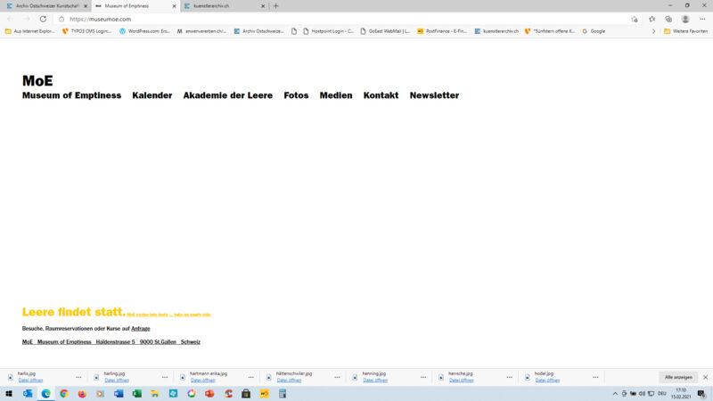Click the small yellow link after 'Leere findet statt.'
This screenshot has width=713, height=401.
click(168, 315)
